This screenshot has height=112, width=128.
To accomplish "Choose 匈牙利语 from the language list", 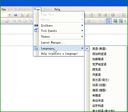I will (x=106, y=106).
